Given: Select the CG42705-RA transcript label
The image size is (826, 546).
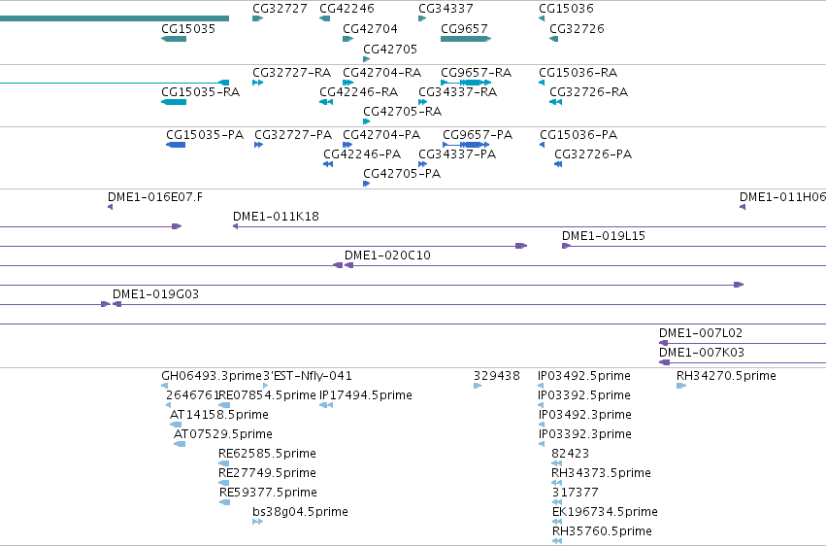Looking at the screenshot, I should pos(403,112).
